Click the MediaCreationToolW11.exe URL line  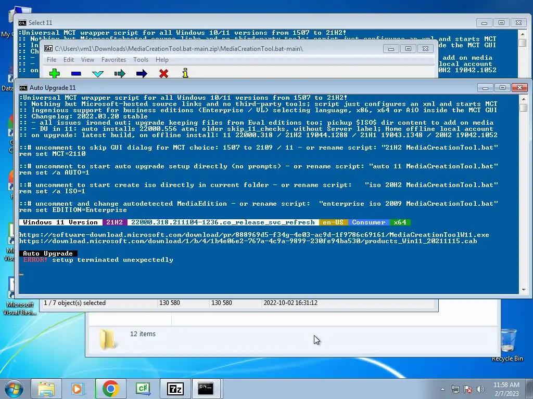click(x=254, y=235)
